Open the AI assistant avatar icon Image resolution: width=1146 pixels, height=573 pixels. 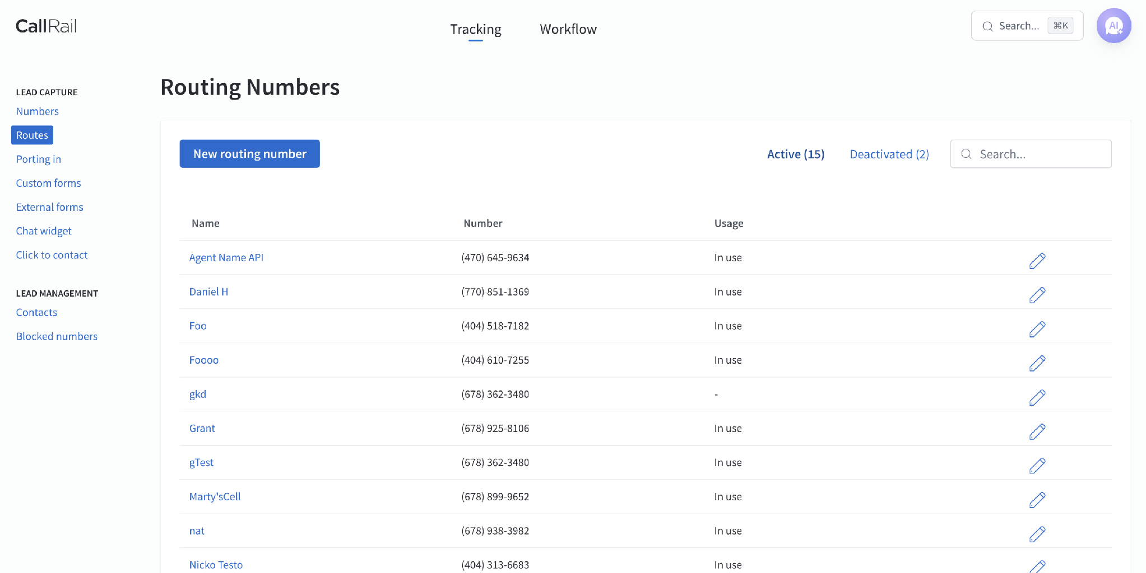point(1113,26)
